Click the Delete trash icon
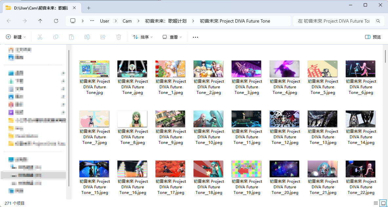 (x=119, y=37)
